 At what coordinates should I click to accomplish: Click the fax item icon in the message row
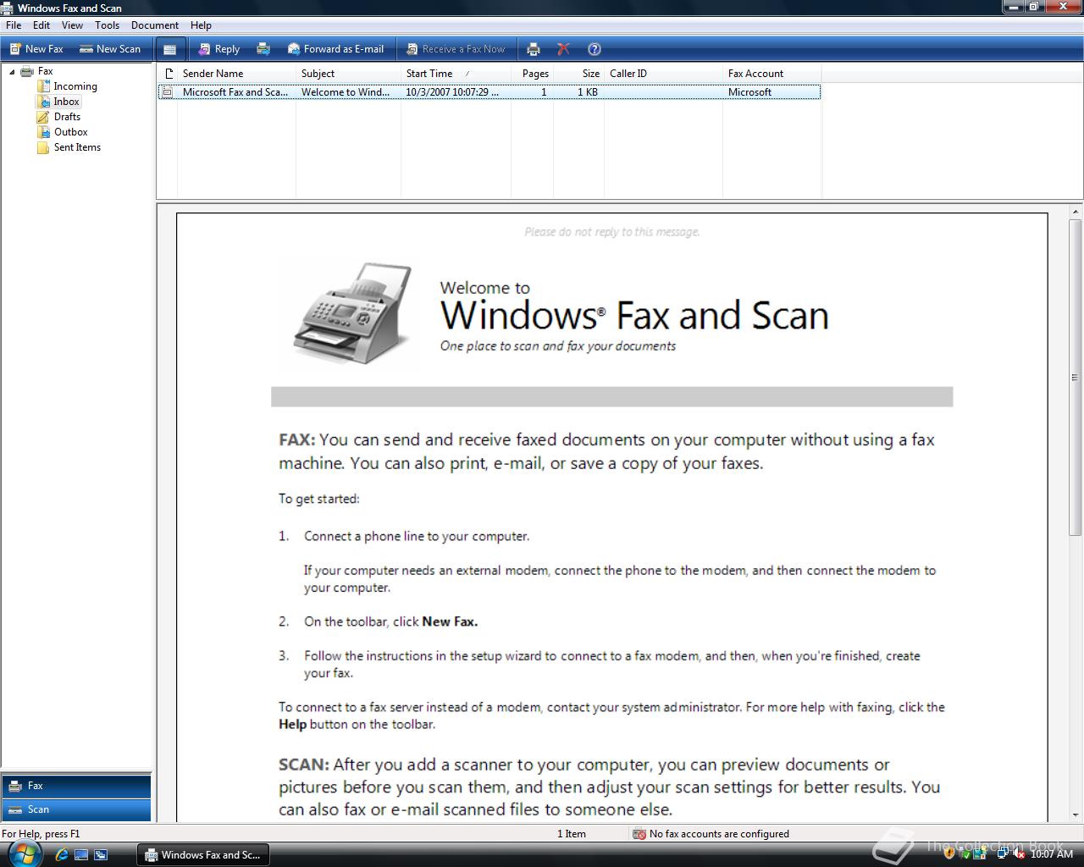[x=168, y=92]
